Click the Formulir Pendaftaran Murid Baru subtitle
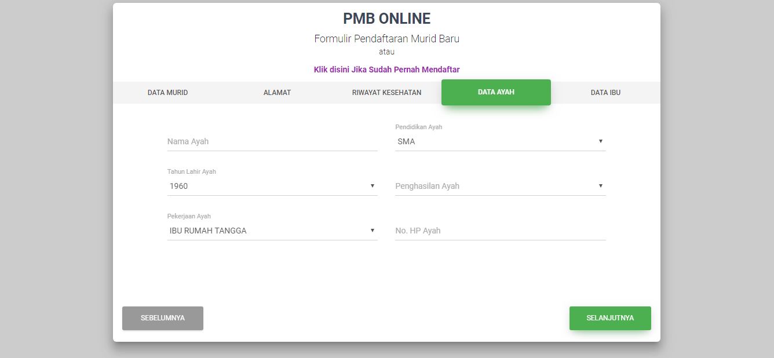Screen dimensions: 774x358 pos(386,39)
